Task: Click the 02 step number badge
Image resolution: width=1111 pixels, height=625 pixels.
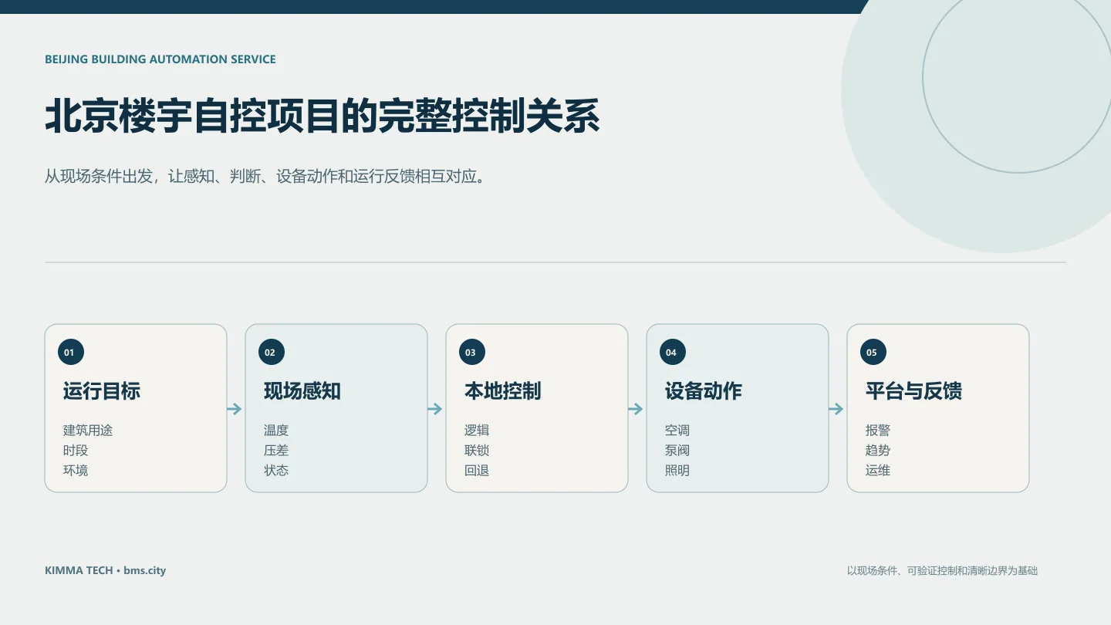Action: (x=272, y=353)
